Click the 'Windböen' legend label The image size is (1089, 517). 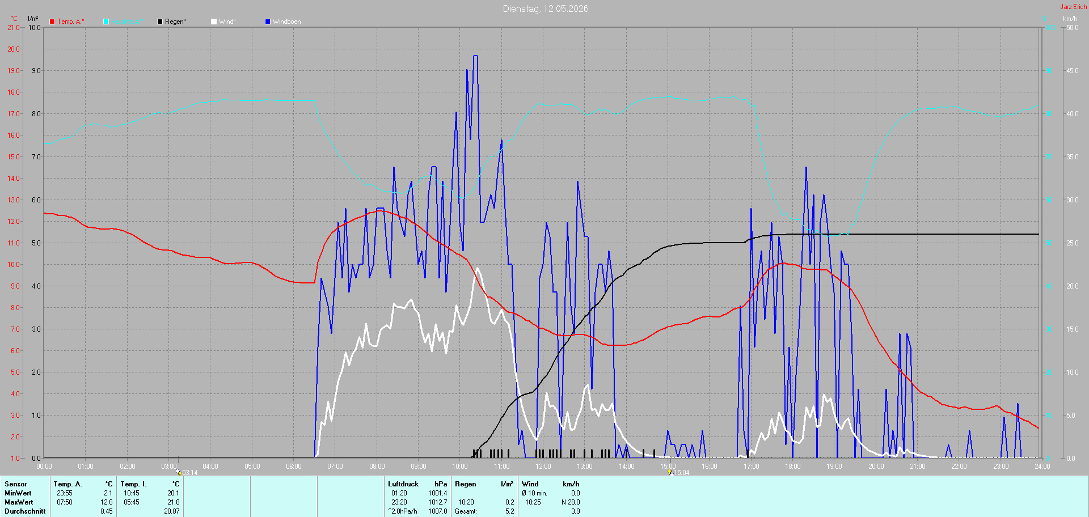click(x=287, y=22)
